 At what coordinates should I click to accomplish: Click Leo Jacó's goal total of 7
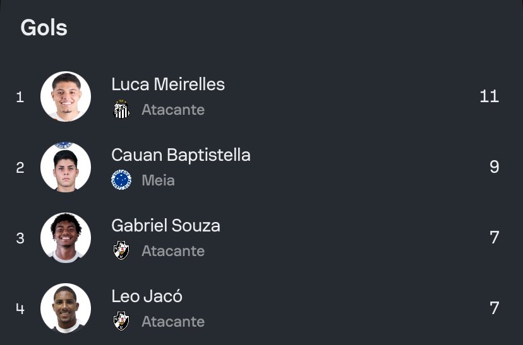[x=494, y=308]
